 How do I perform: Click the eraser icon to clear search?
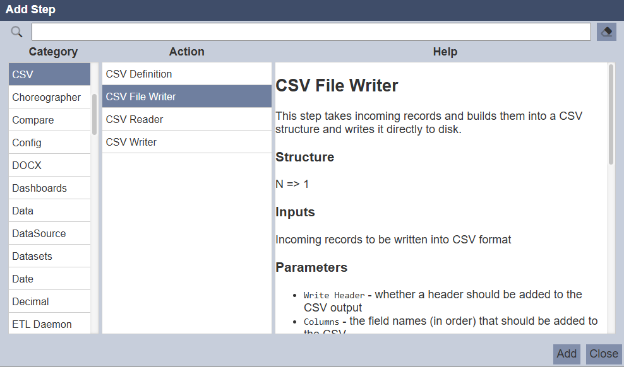(606, 32)
